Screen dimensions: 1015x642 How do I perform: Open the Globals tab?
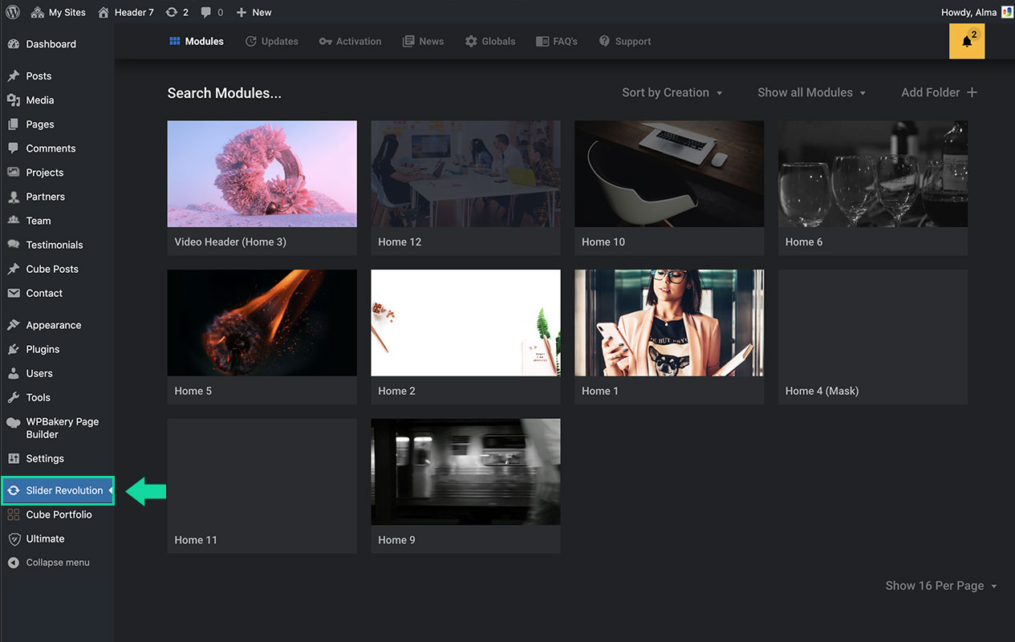(x=489, y=42)
